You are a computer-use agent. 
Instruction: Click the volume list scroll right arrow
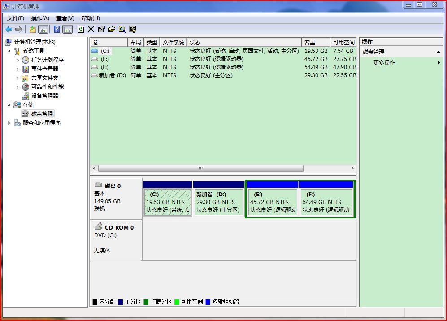tap(353, 169)
